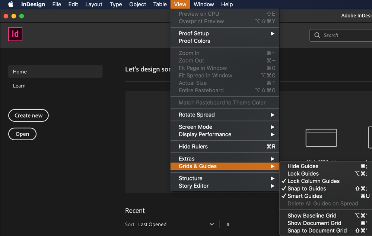Click the search magnifier icon
The height and width of the screenshot is (236, 372).
(317, 35)
